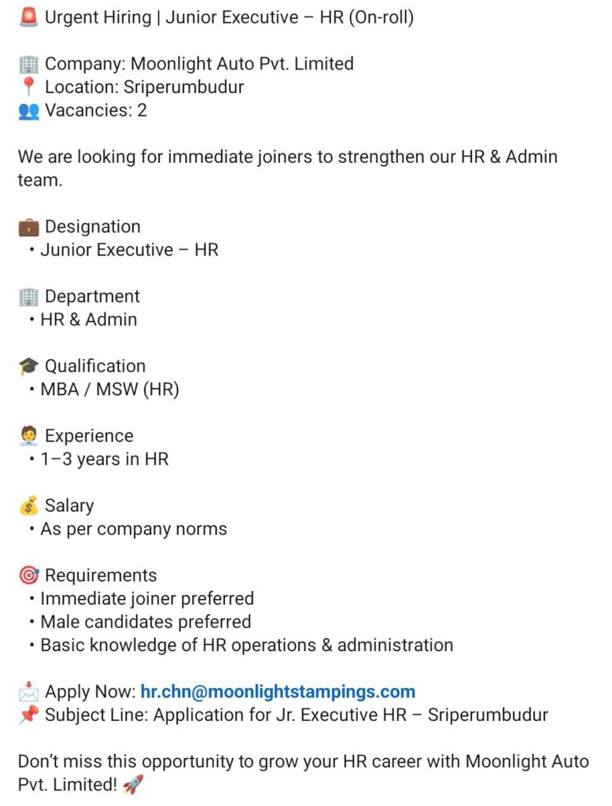Click the target icon beside Requirements

click(x=28, y=576)
